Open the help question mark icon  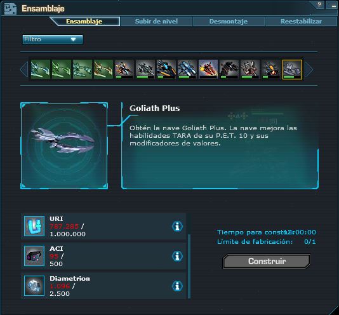coord(319,4)
